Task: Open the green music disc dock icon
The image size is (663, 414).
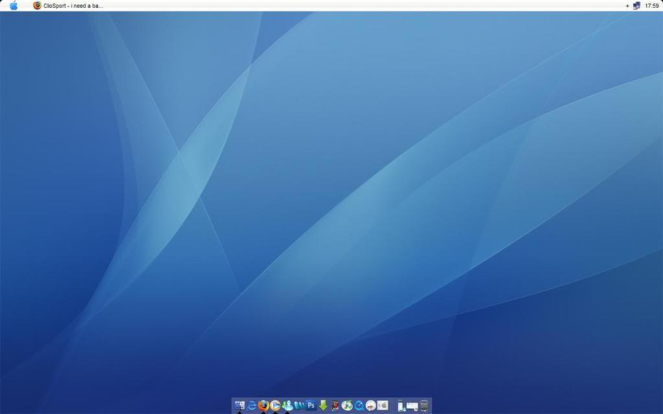Action: 347,406
